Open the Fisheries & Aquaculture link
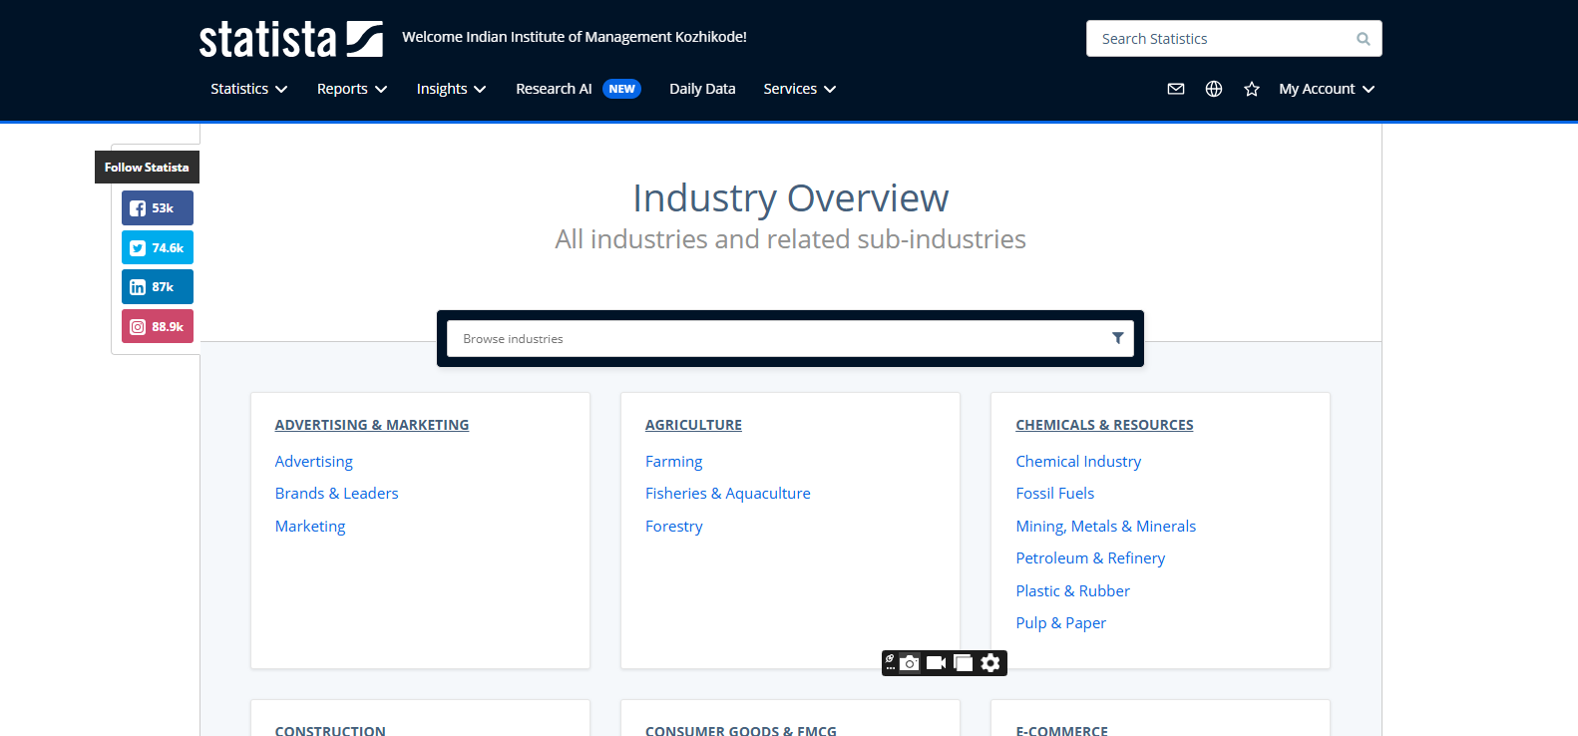 coord(727,494)
